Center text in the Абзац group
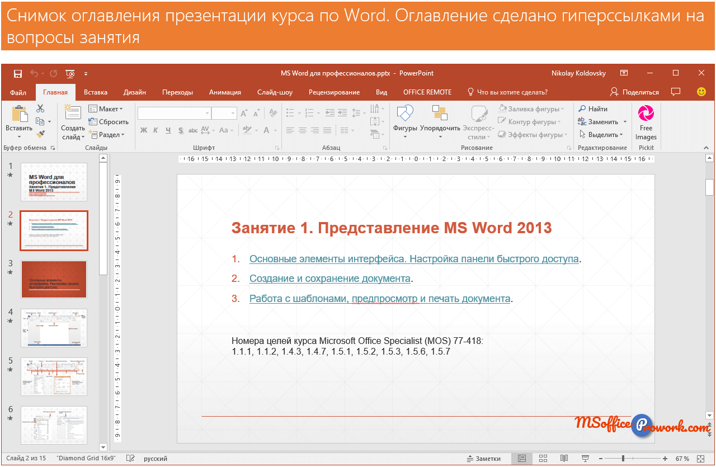The height and width of the screenshot is (467, 716). [x=302, y=130]
